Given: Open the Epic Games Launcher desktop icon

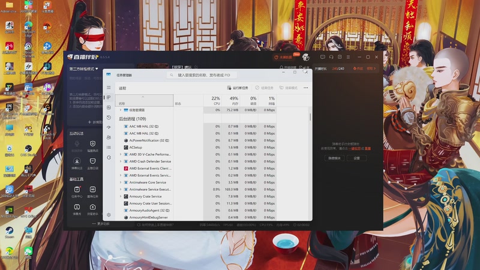Looking at the screenshot, I should (x=9, y=111).
